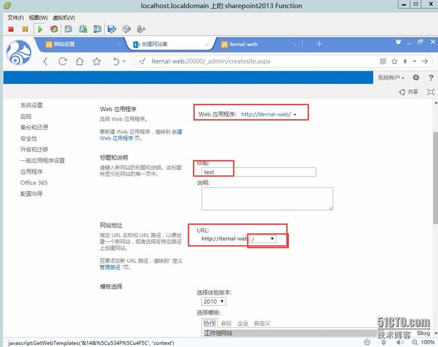Open 监控 in left navigation
Screen dimensions: 438x347
[26, 117]
